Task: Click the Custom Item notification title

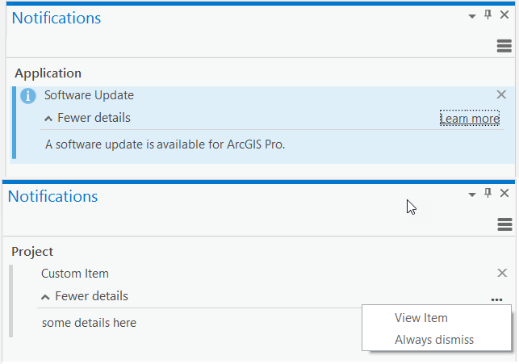Action: pyautogui.click(x=75, y=274)
